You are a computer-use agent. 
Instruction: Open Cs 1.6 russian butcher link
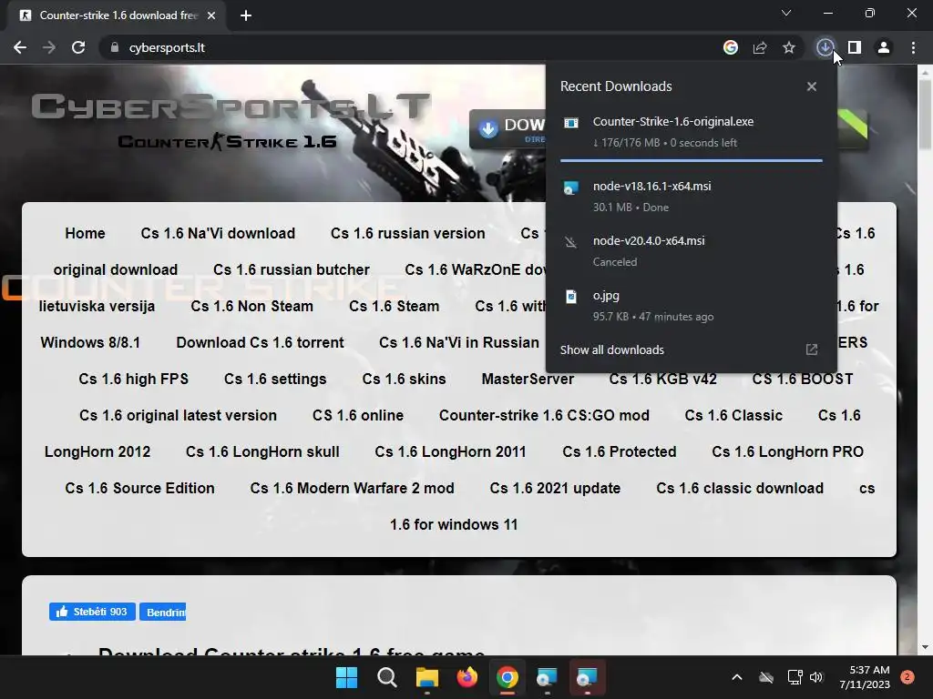(x=291, y=269)
